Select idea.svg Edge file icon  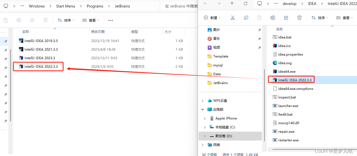coord(275,63)
